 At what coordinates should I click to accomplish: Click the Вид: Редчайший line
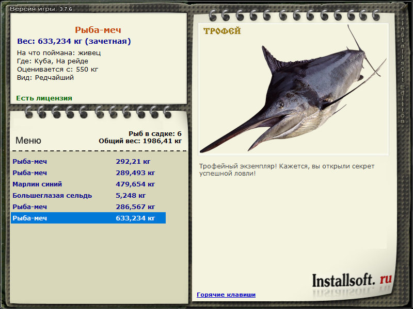point(45,78)
